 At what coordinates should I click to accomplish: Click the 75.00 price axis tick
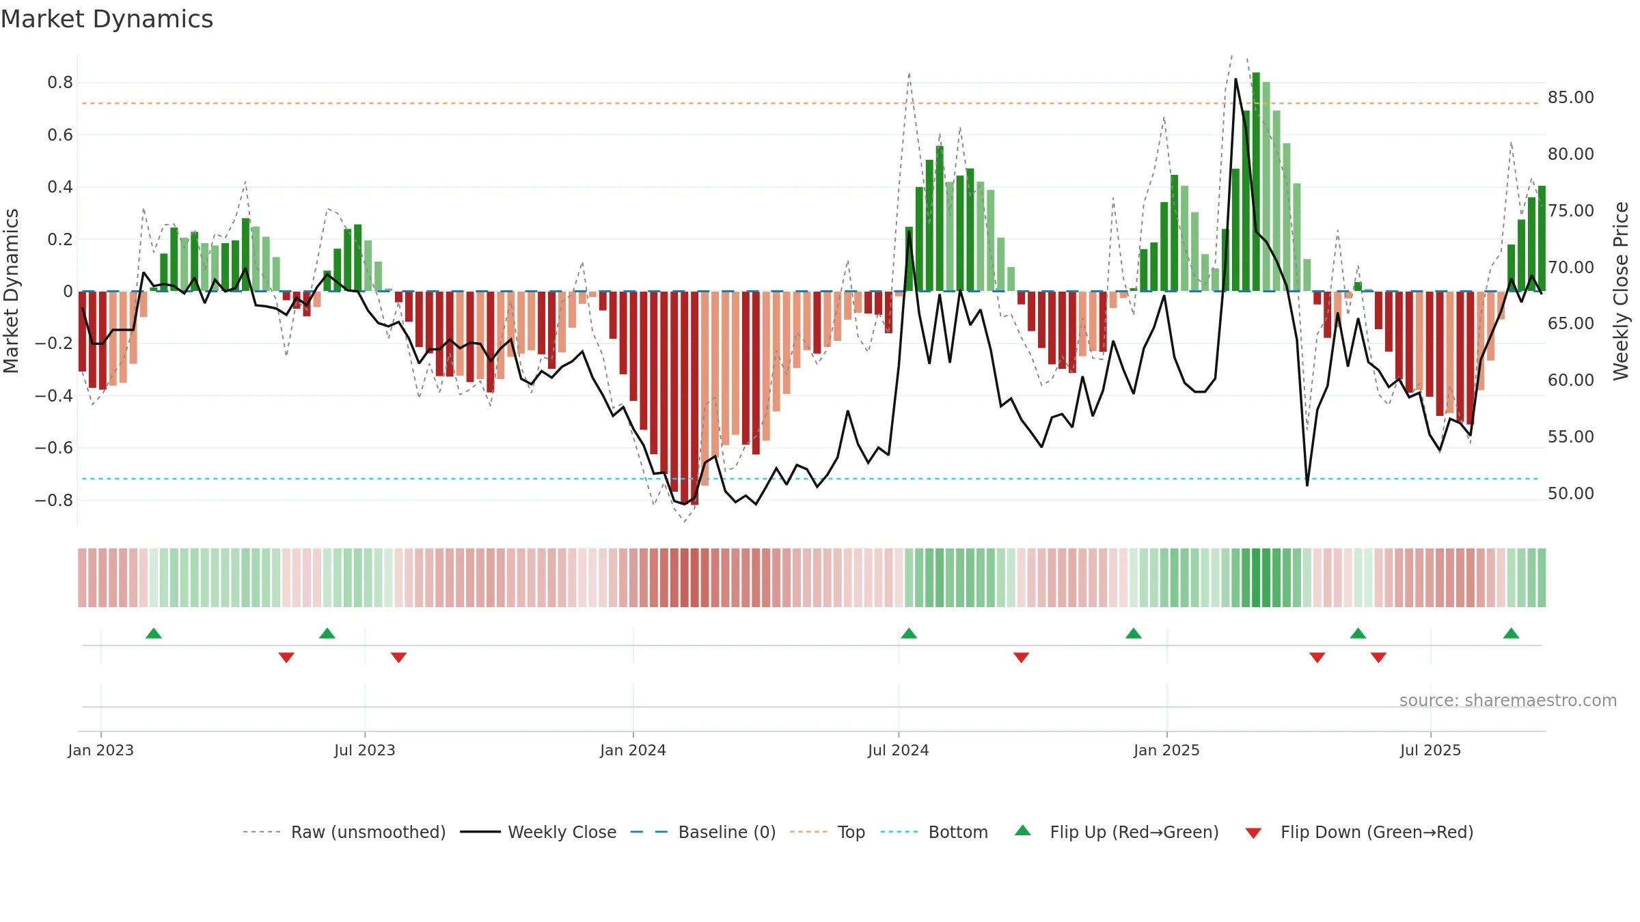pyautogui.click(x=1571, y=211)
